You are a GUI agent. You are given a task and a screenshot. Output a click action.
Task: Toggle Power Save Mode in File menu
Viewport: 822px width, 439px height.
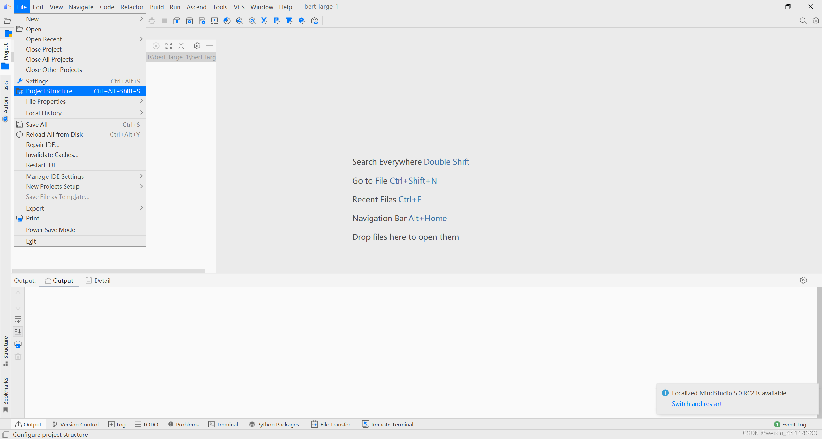coord(50,230)
